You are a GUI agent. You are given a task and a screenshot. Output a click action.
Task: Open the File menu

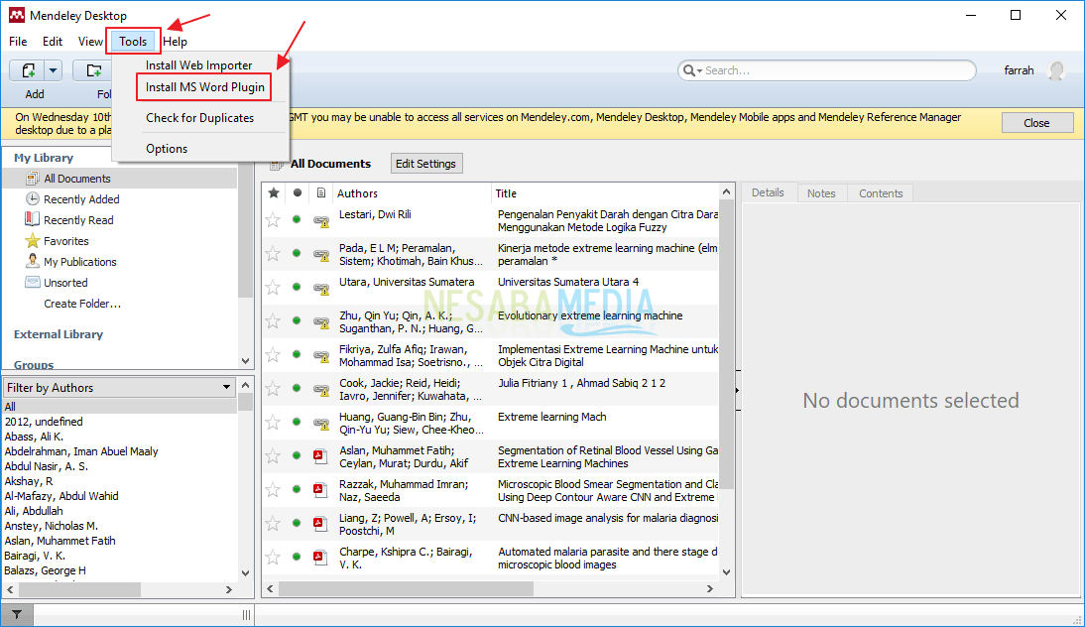(18, 42)
